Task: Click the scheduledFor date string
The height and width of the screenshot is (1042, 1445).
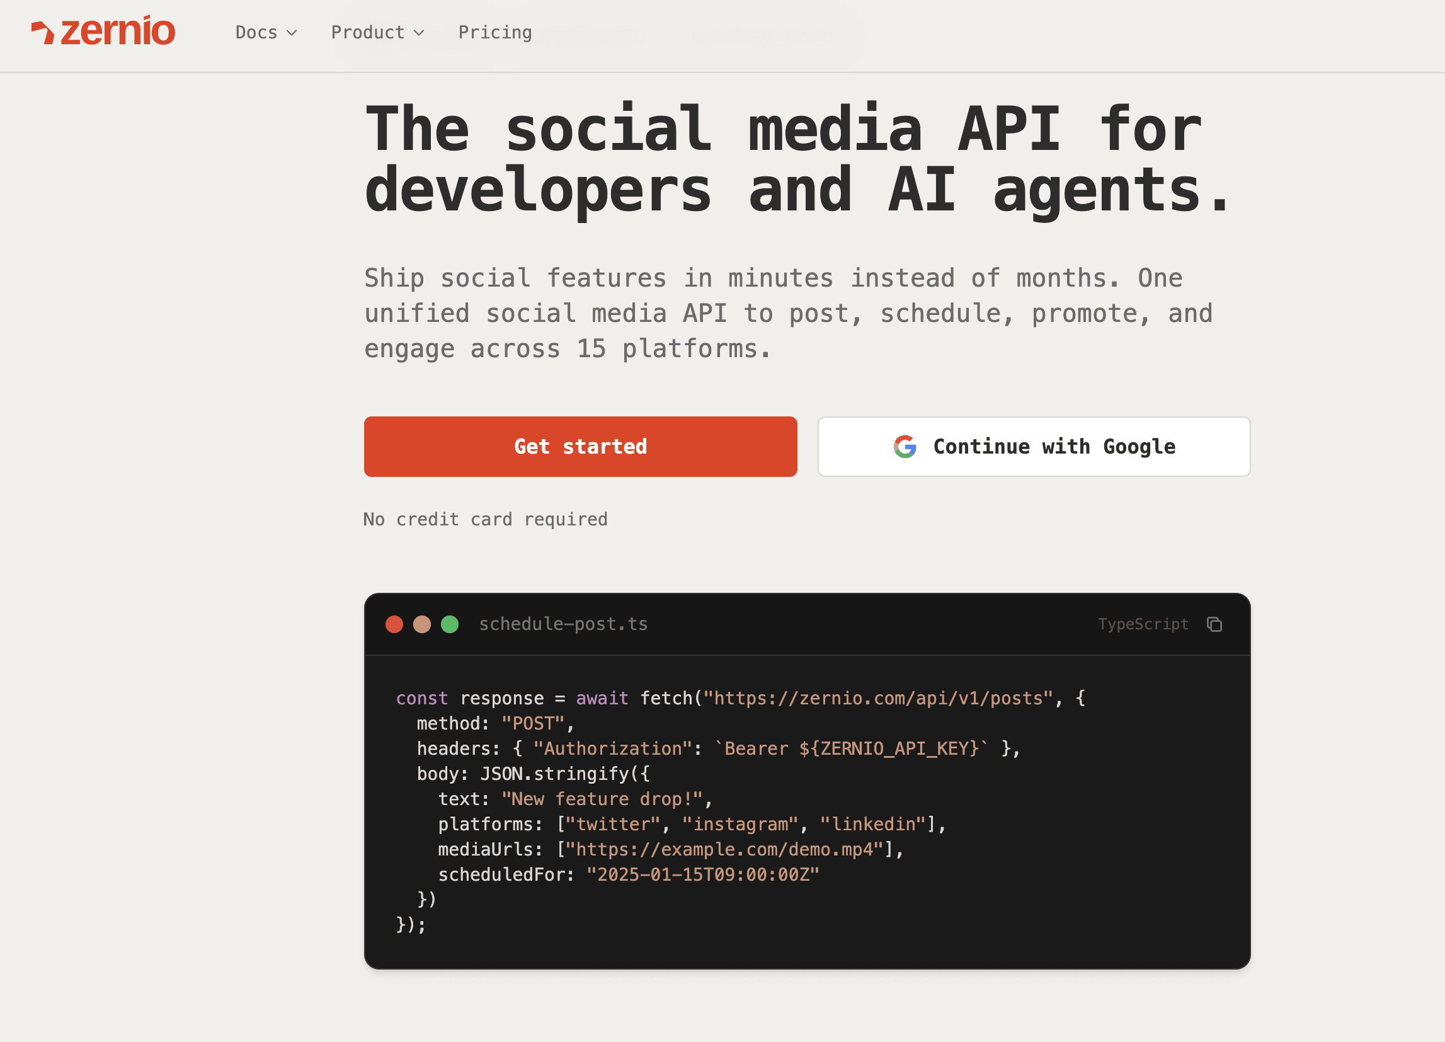Action: point(703,874)
